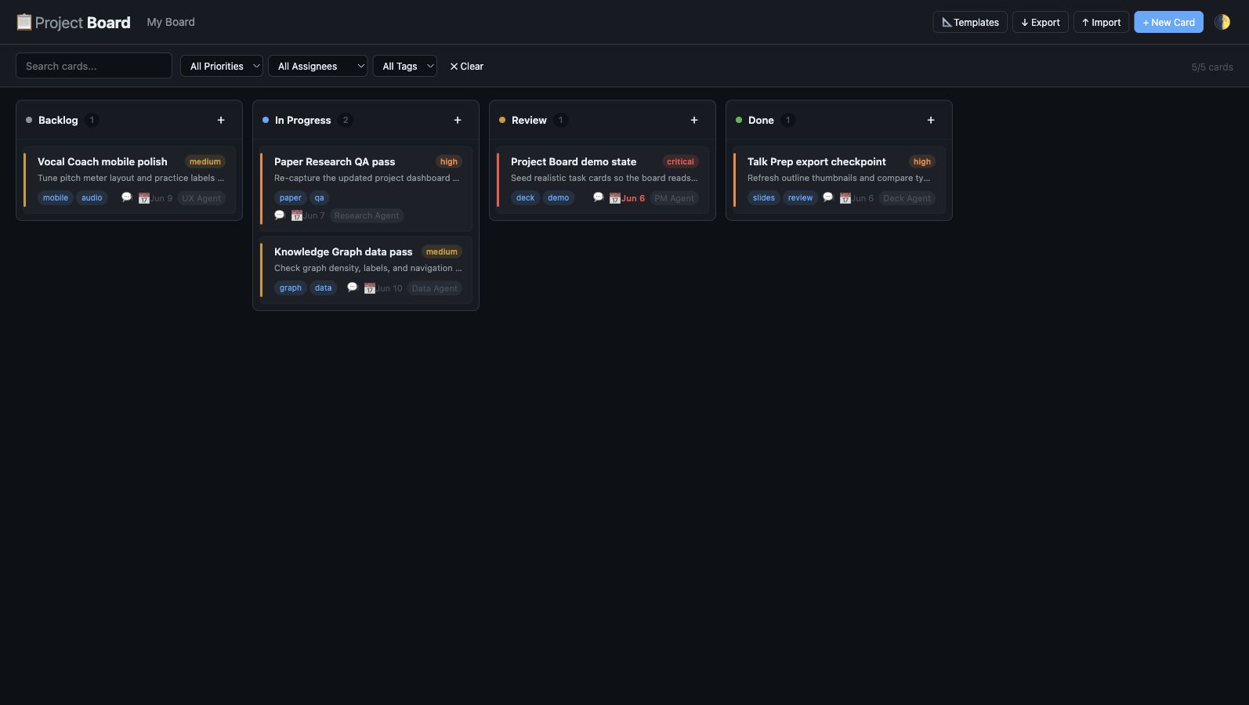Add a card to the Backlog column
The width and height of the screenshot is (1249, 705).
coord(221,120)
